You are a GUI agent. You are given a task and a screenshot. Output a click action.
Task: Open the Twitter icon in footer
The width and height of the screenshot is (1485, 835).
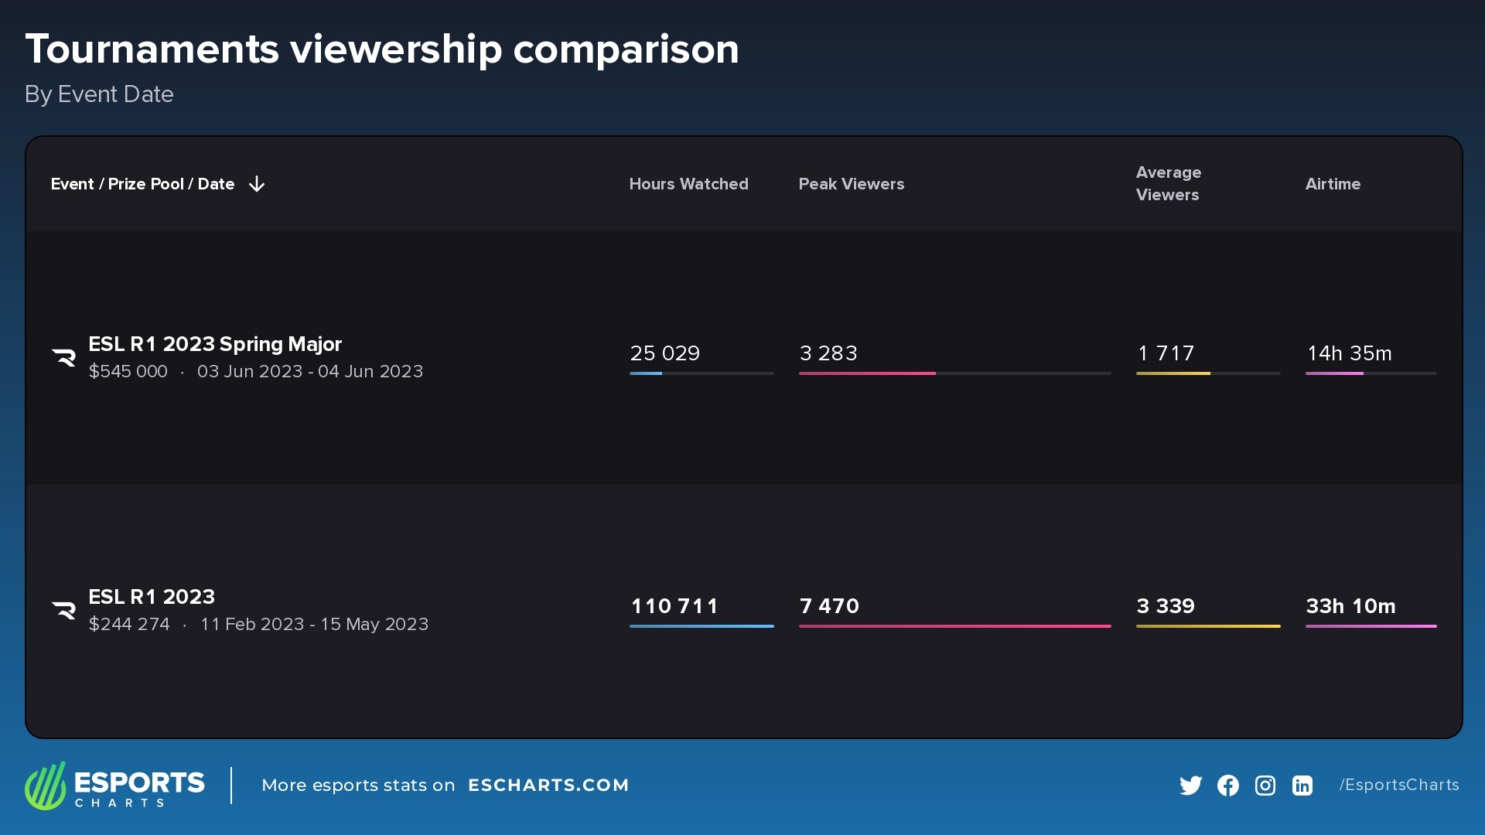click(x=1191, y=786)
